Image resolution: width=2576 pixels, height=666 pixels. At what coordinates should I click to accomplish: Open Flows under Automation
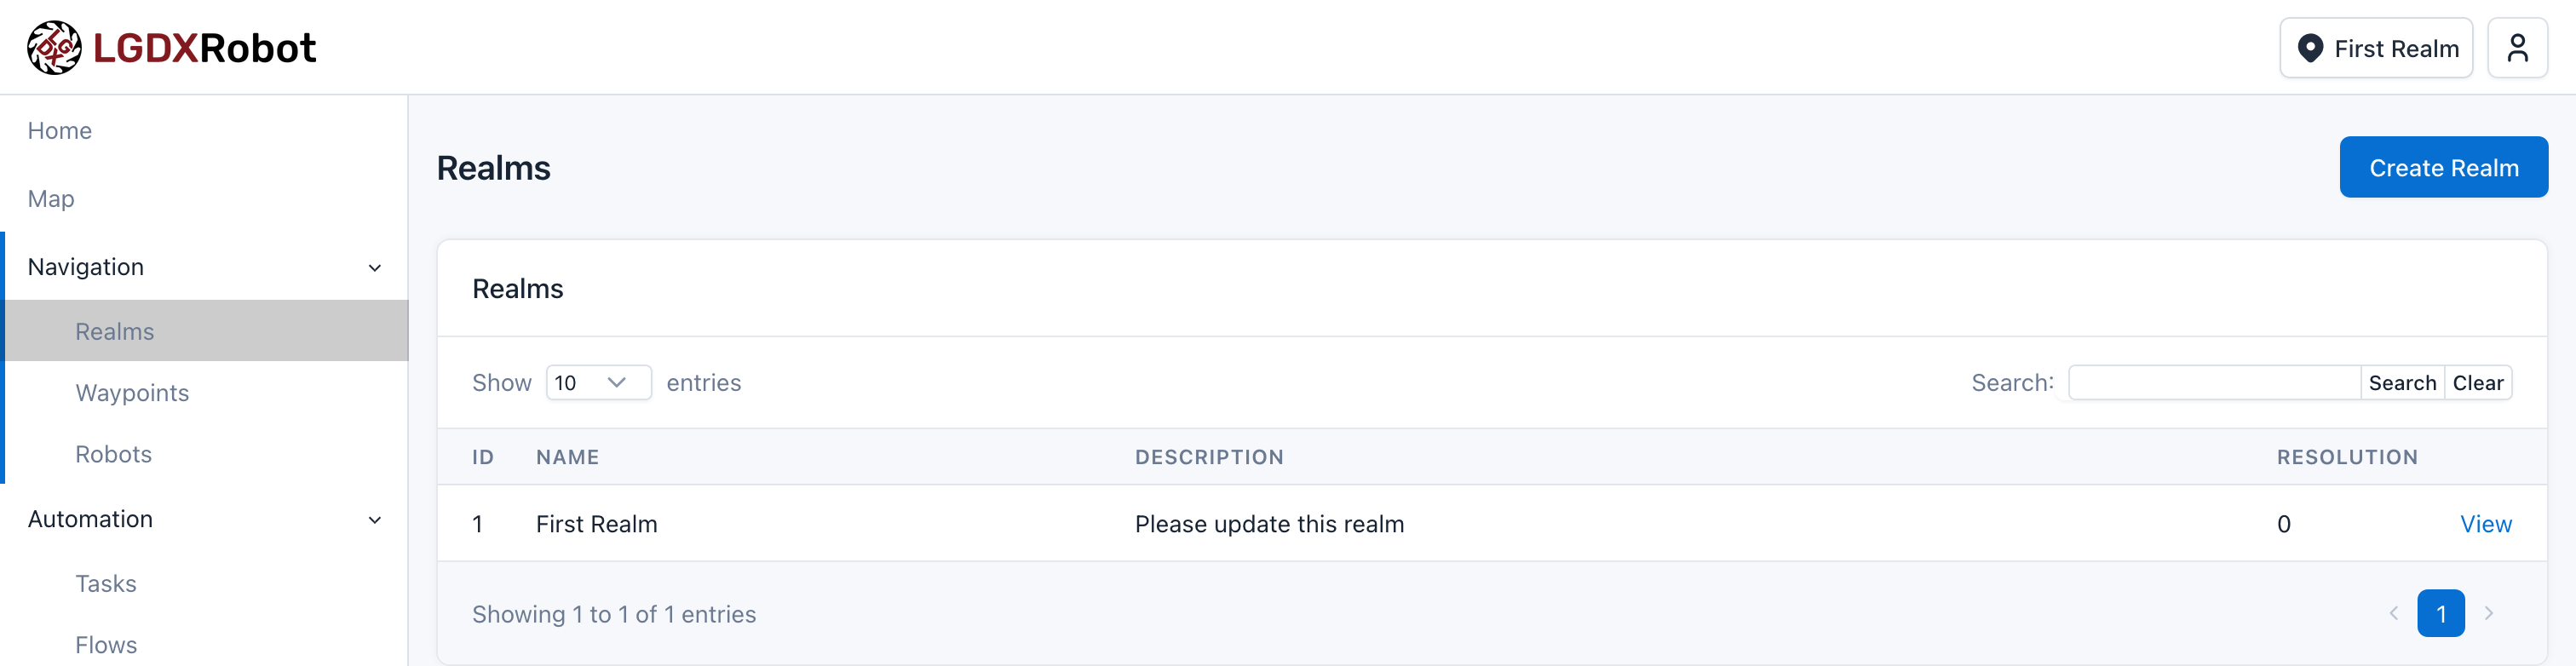pyautogui.click(x=105, y=644)
